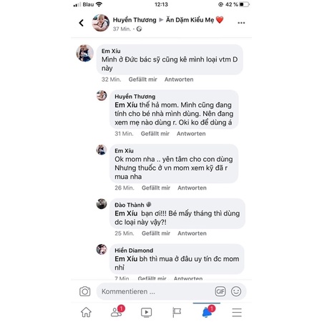Open Huyền Thương's profile picture in header
This screenshot has width=322, height=322.
(x=101, y=23)
